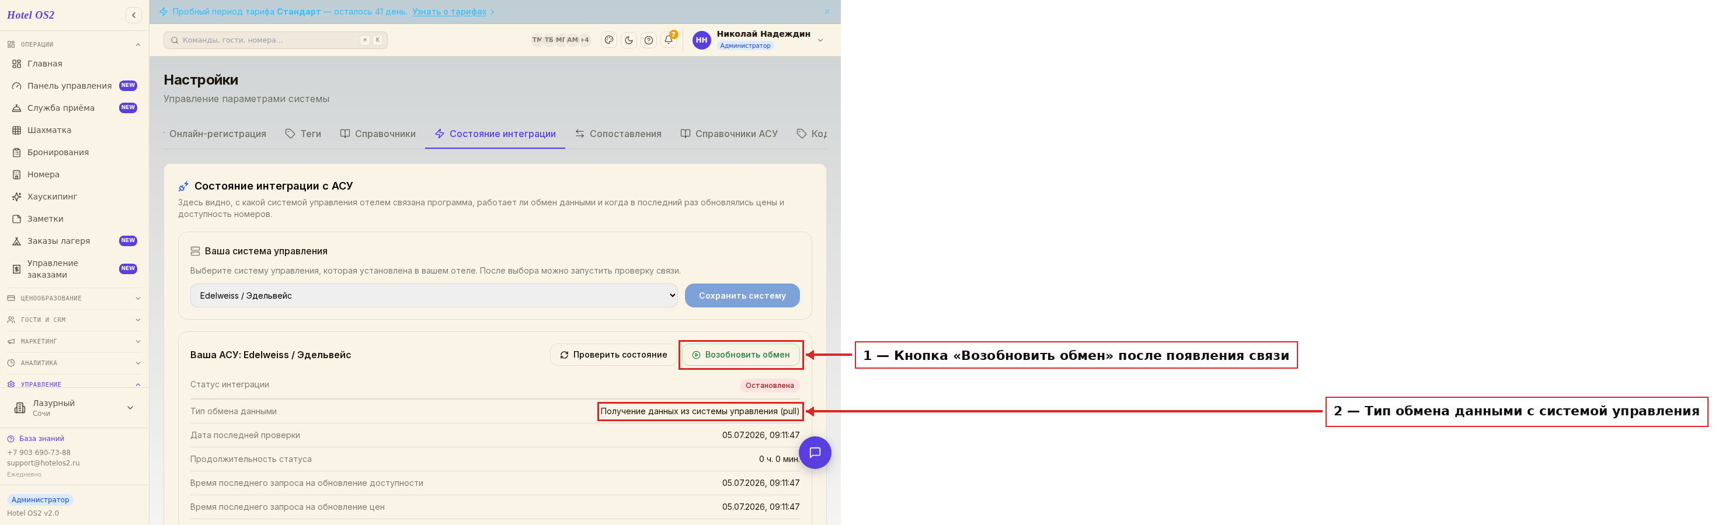This screenshot has height=525, width=1722.
Task: Click the НН user avatar
Action: point(701,40)
